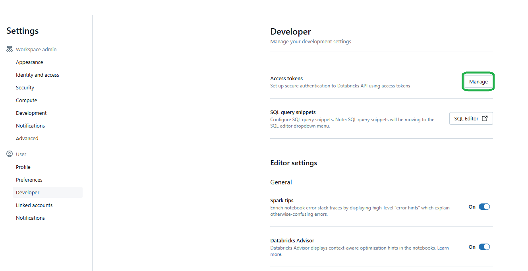
Task: Open the Development settings
Action: point(31,113)
